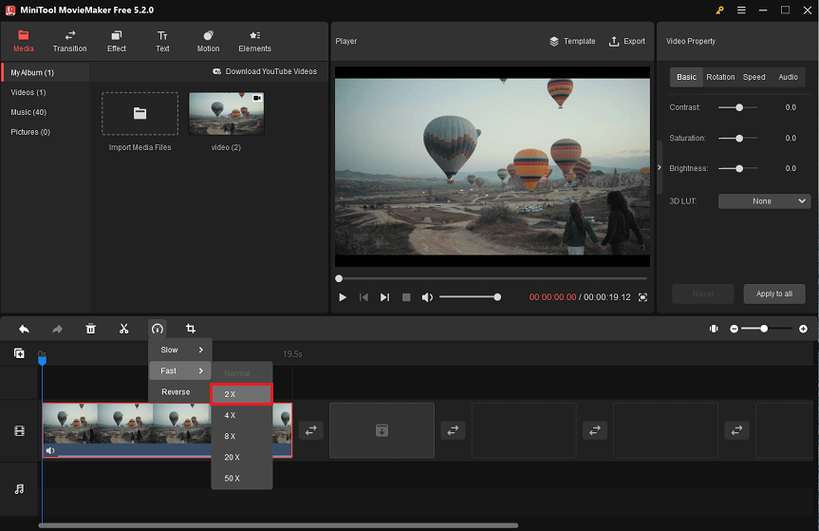The image size is (819, 531).
Task: Expand the Fast speed submenu
Action: (x=180, y=371)
